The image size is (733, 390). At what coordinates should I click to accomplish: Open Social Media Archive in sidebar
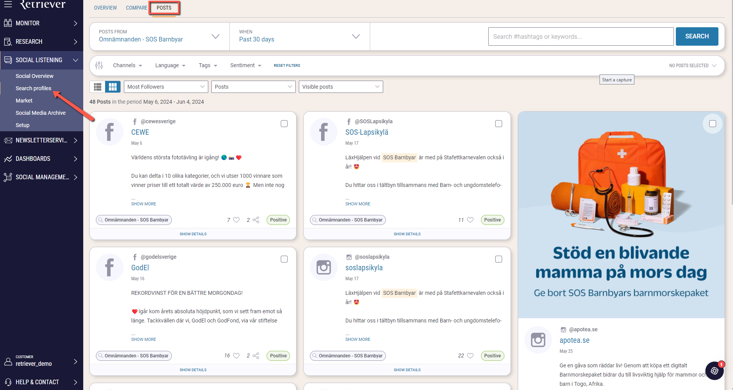41,113
